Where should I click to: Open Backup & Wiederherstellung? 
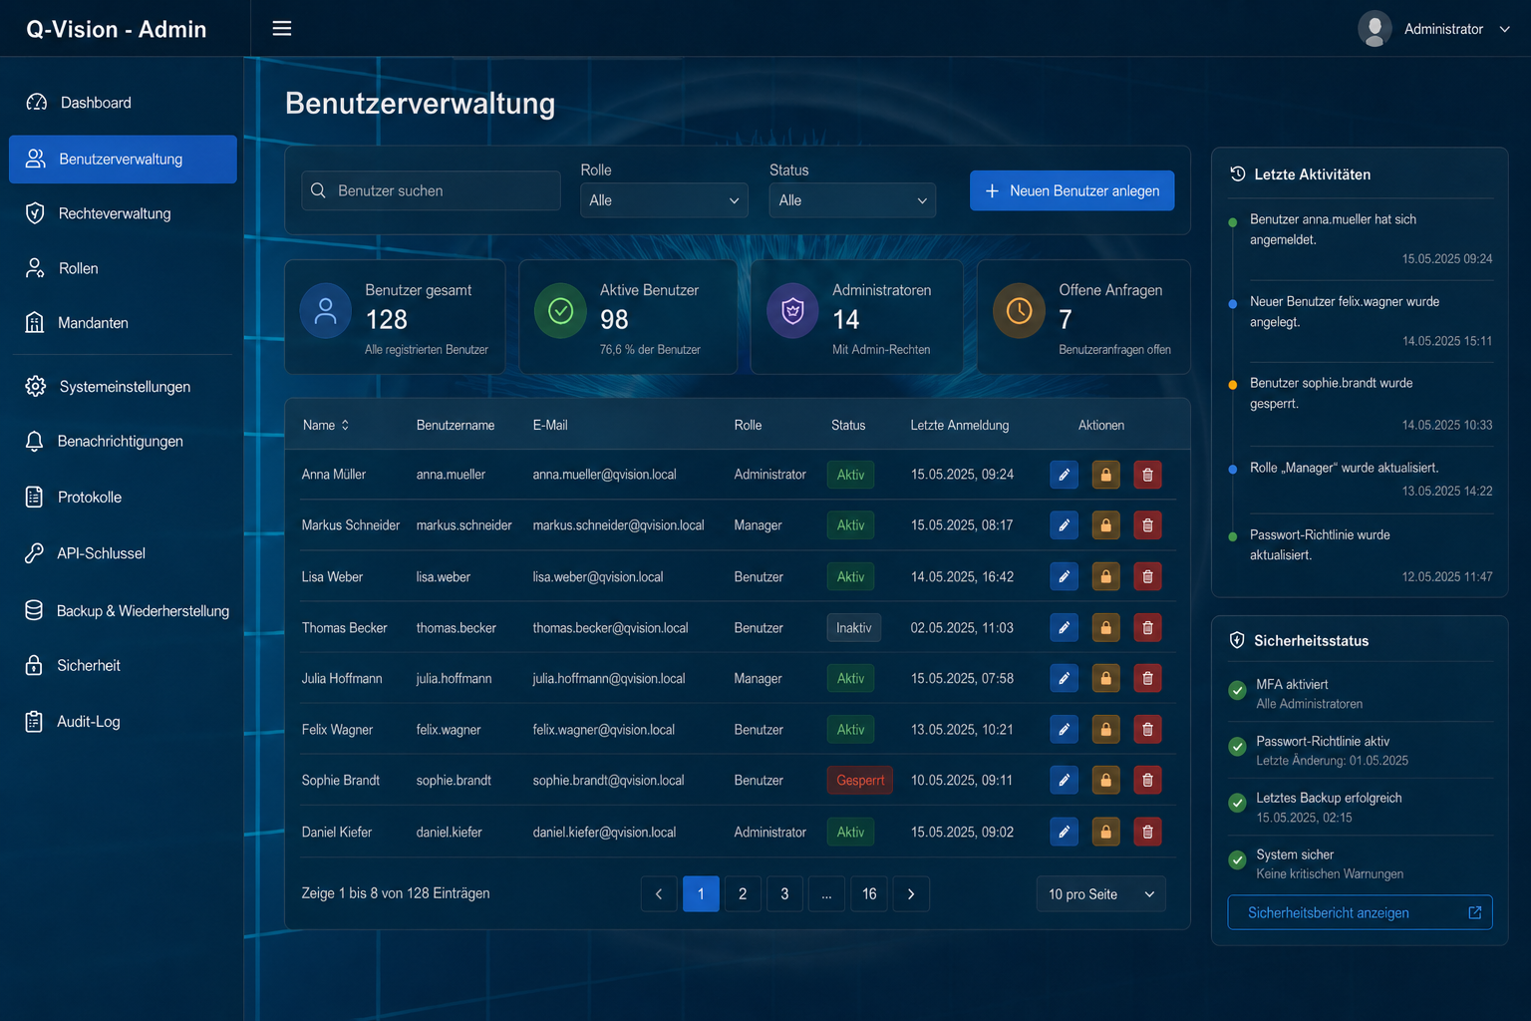pyautogui.click(x=123, y=611)
